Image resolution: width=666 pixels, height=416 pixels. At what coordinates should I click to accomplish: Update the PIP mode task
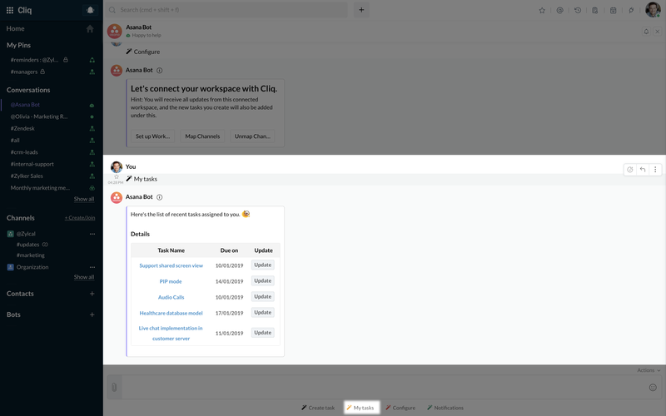pos(262,280)
